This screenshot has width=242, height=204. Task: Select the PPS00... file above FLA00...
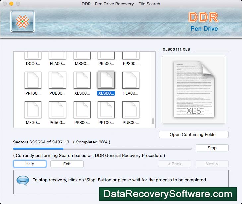tap(131, 59)
